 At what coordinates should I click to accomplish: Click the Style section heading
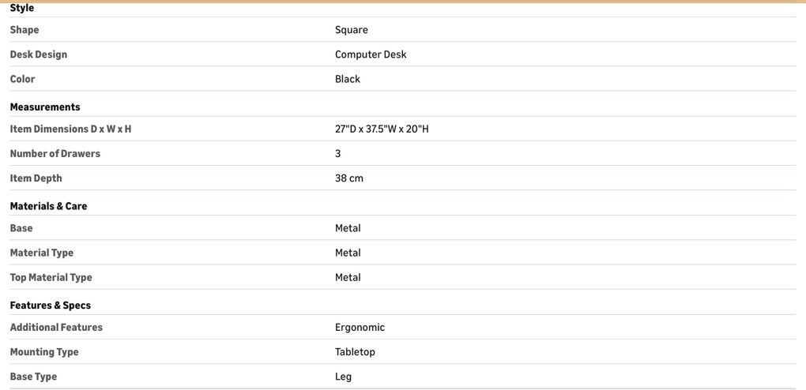click(x=22, y=8)
